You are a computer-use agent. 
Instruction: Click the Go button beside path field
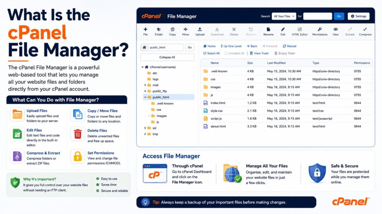(x=190, y=47)
